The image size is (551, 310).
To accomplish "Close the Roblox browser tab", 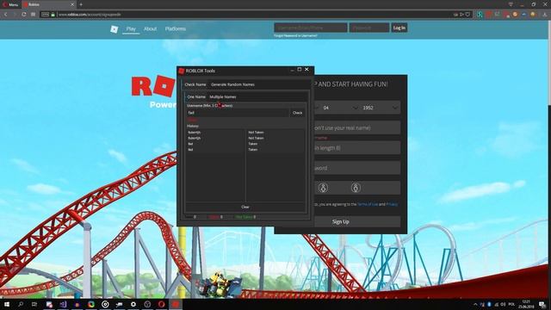I will tap(72, 4).
